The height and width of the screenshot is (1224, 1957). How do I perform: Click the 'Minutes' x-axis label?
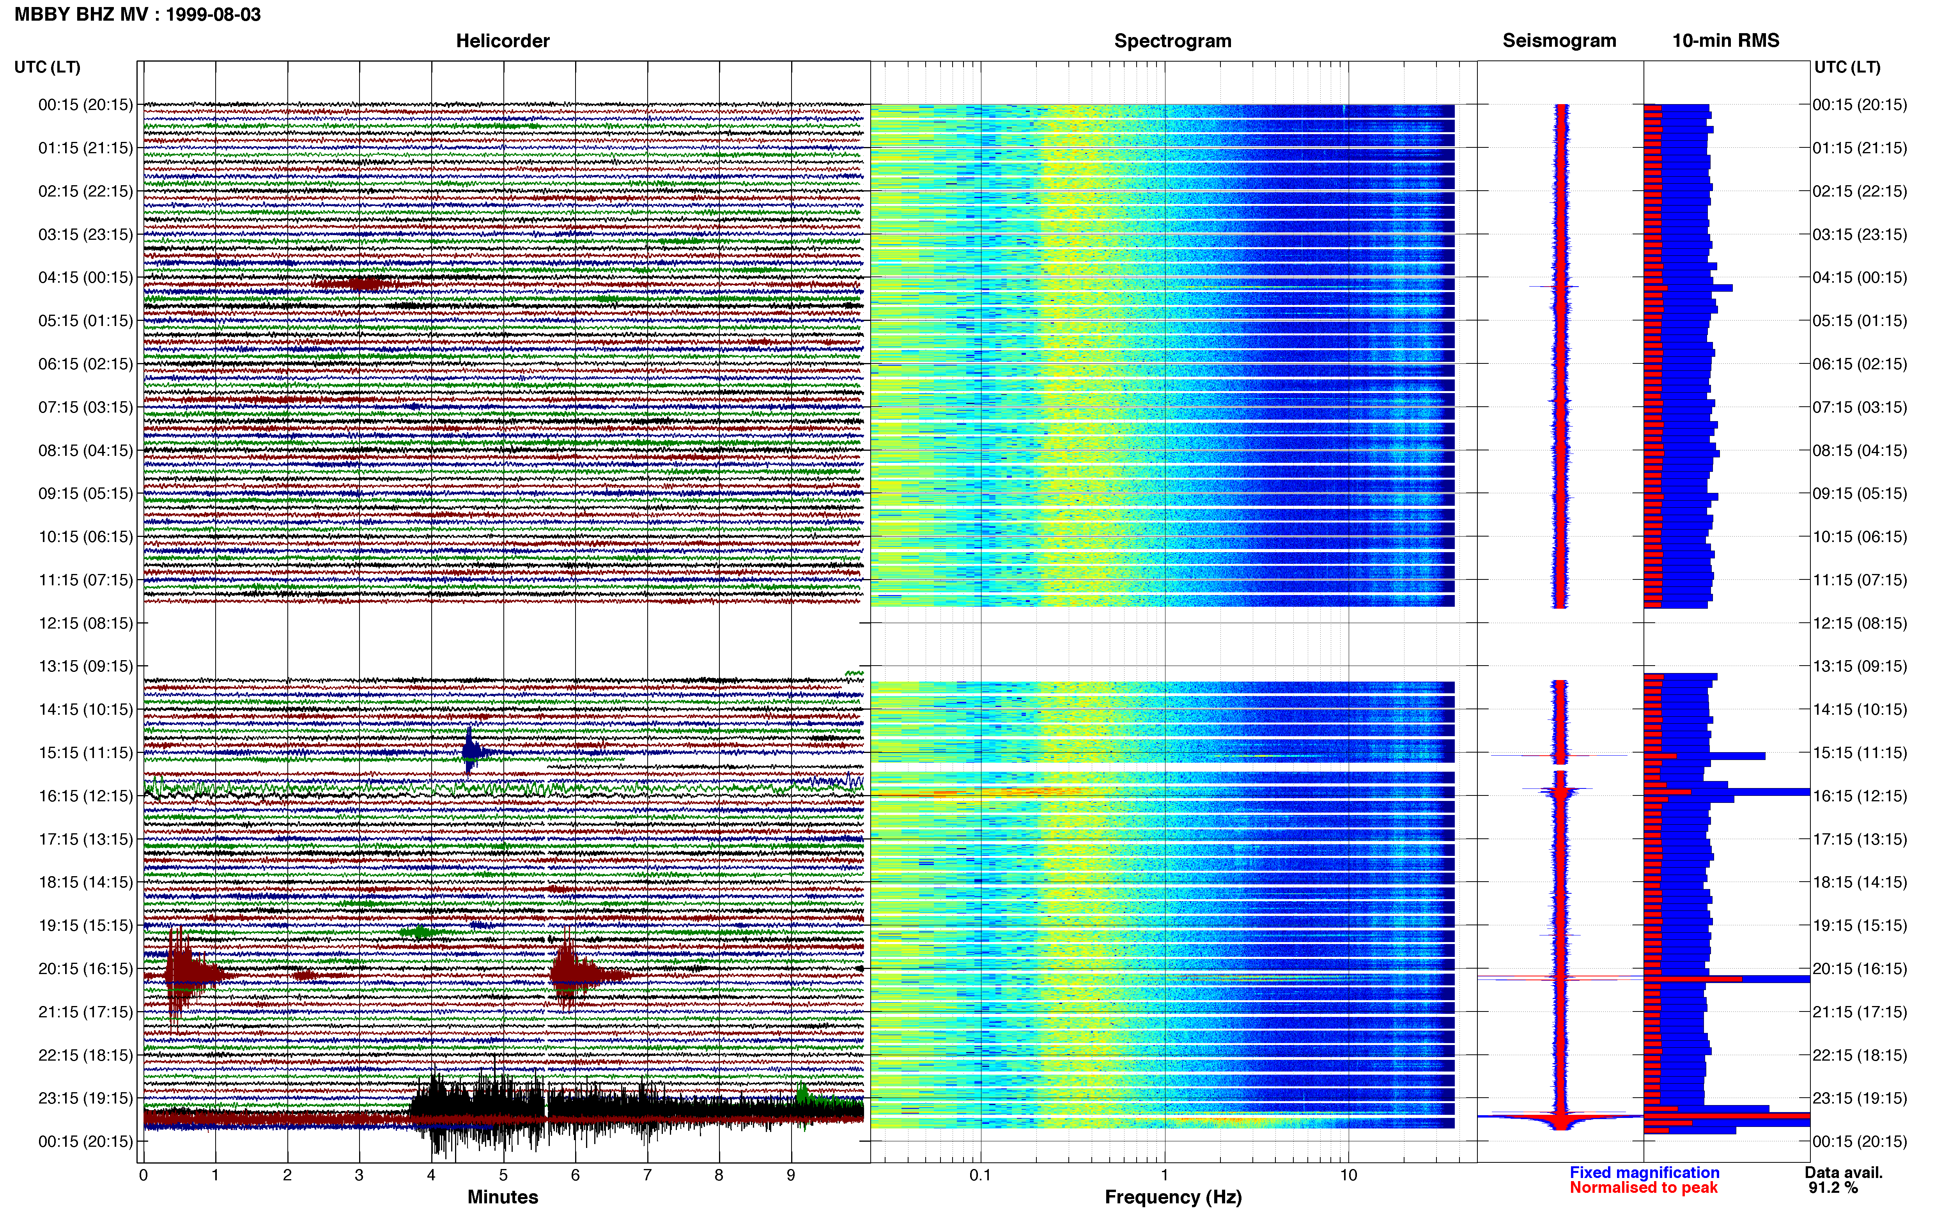point(503,1197)
